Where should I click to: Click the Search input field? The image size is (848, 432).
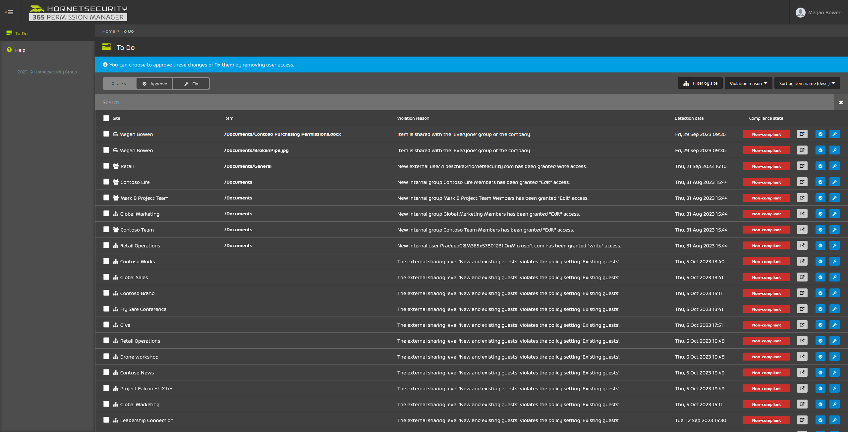click(464, 102)
